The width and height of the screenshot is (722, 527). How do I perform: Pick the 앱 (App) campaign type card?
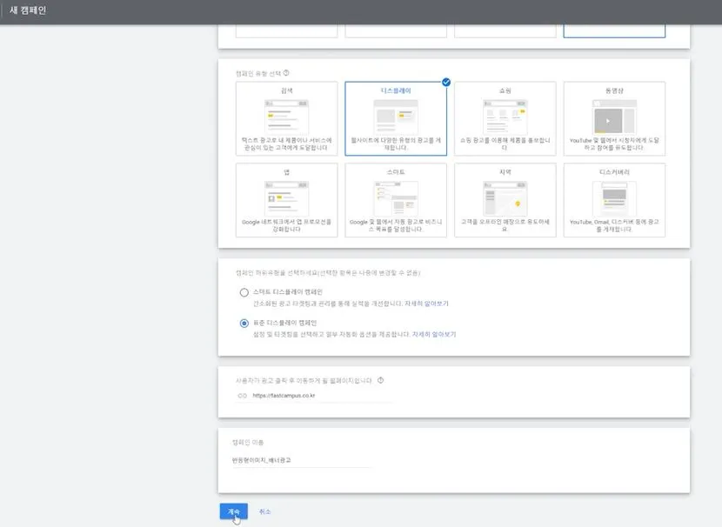click(x=286, y=200)
